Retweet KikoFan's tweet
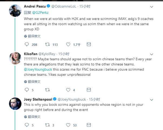Screen dimensions: 163x130 tap(47, 90)
